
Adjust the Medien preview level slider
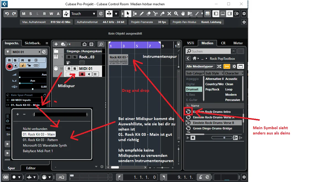coord(222,137)
